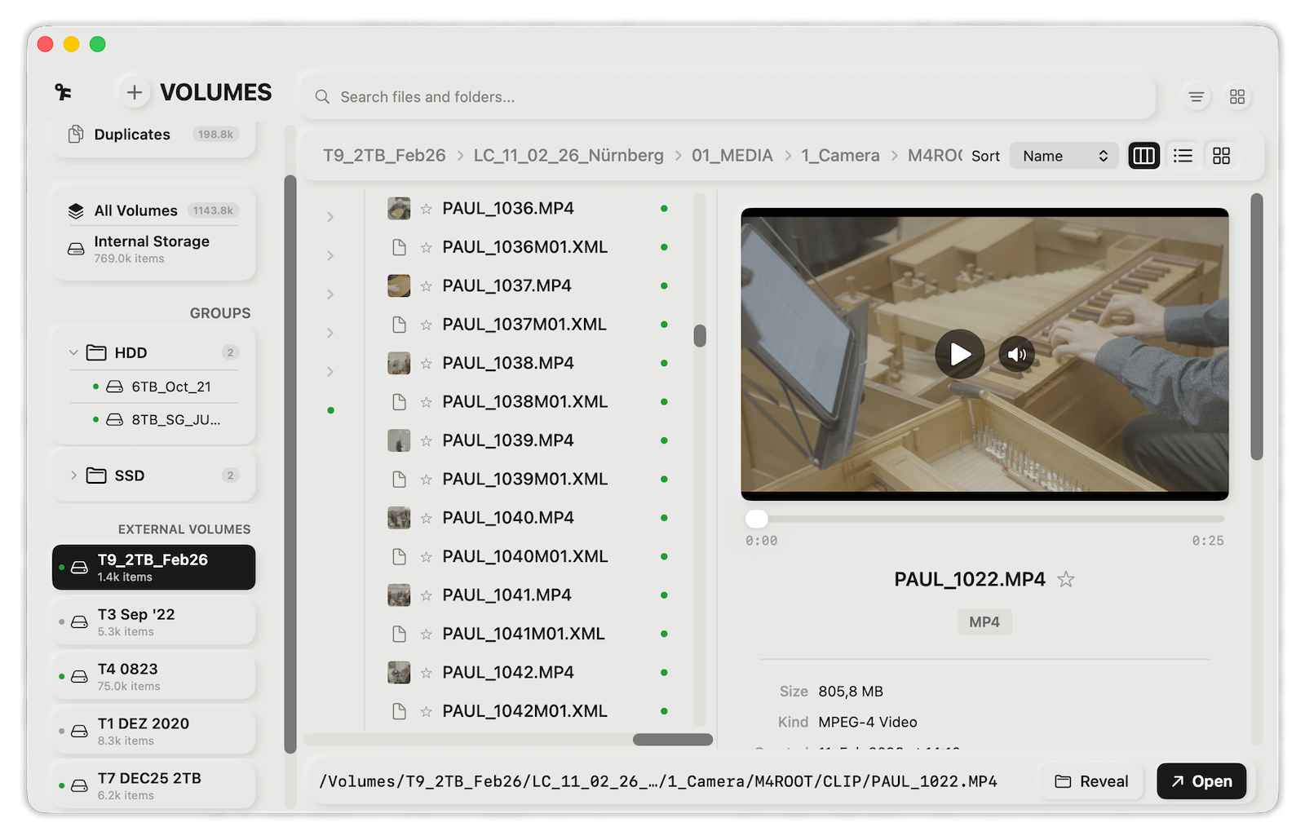Mute the video preview audio

point(1017,354)
